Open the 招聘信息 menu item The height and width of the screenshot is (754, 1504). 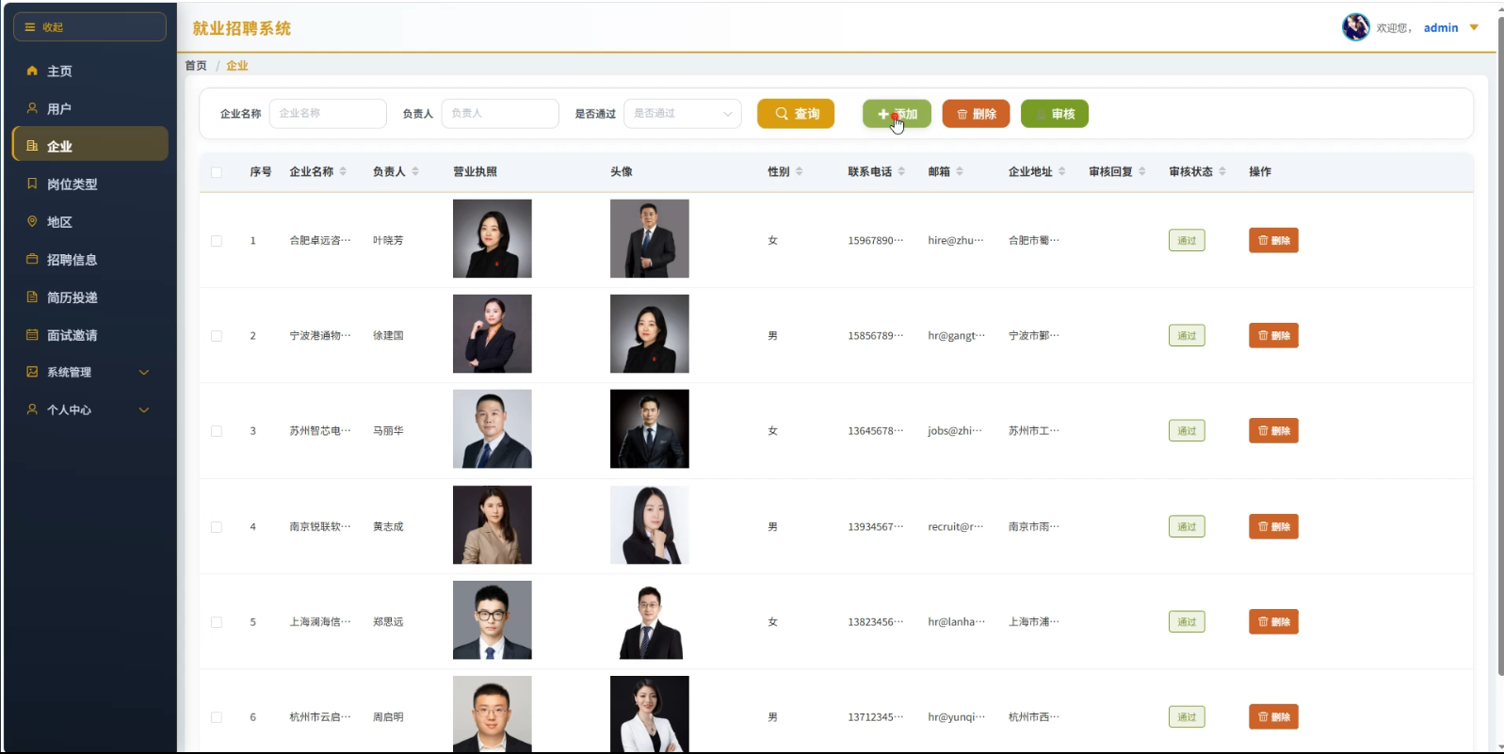pyautogui.click(x=90, y=259)
